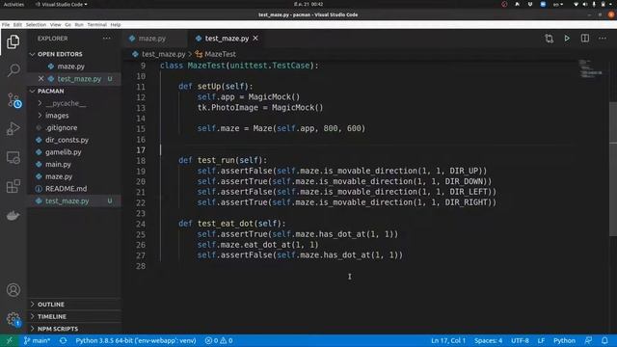Open the File menu
This screenshot has width=617, height=347.
click(x=6, y=24)
